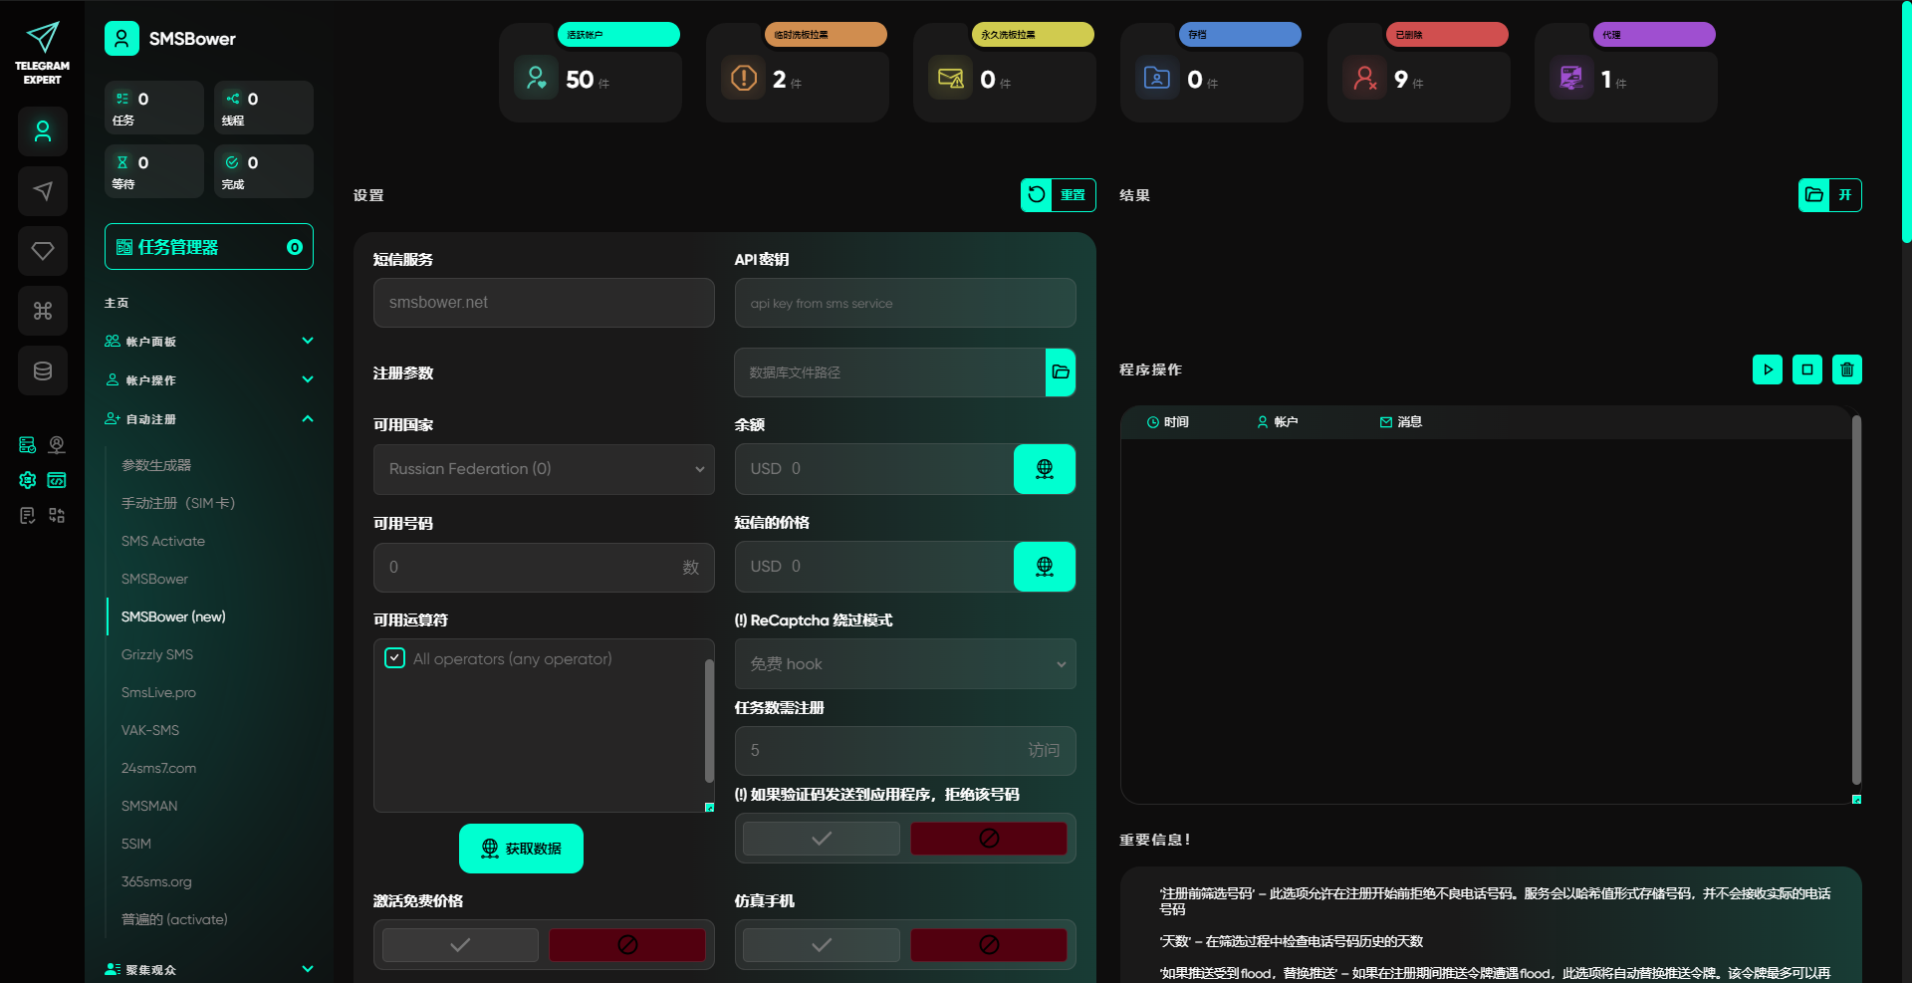1912x983 pixels.
Task: Open the Russian Federation country dropdown
Action: (x=544, y=469)
